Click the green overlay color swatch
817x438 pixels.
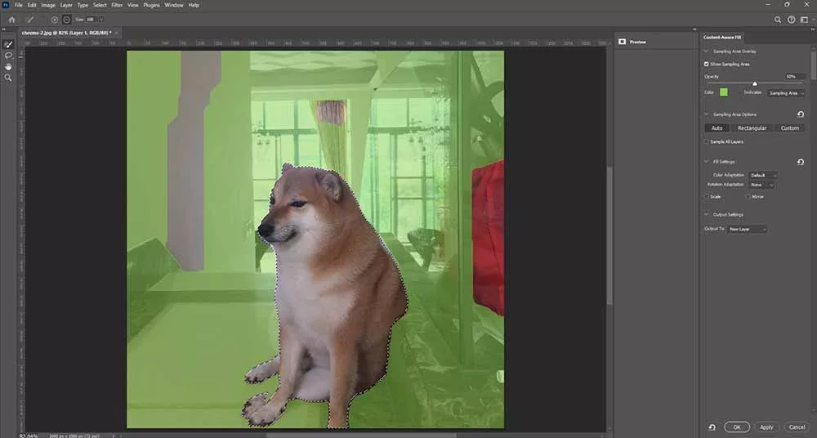tap(723, 92)
